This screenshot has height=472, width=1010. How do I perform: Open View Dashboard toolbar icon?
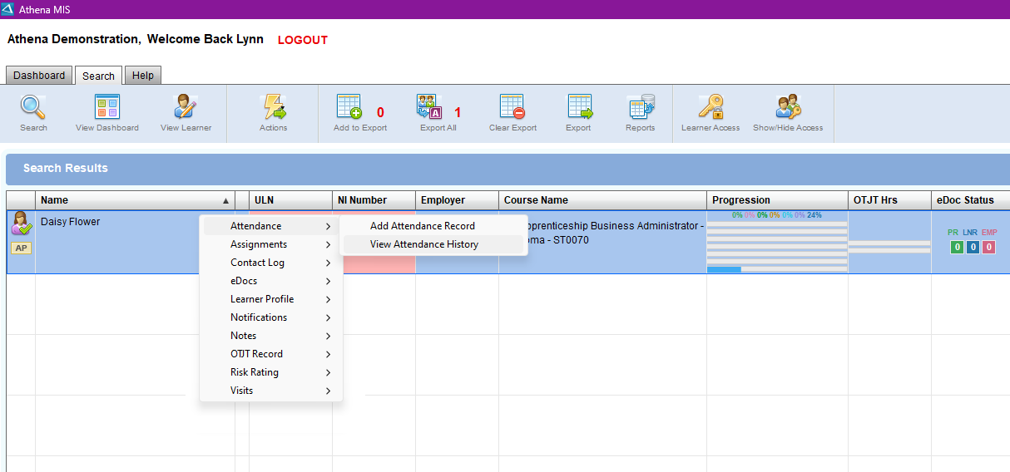pos(107,107)
